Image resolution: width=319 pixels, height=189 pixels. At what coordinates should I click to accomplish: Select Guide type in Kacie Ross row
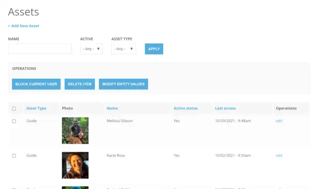coord(32,155)
